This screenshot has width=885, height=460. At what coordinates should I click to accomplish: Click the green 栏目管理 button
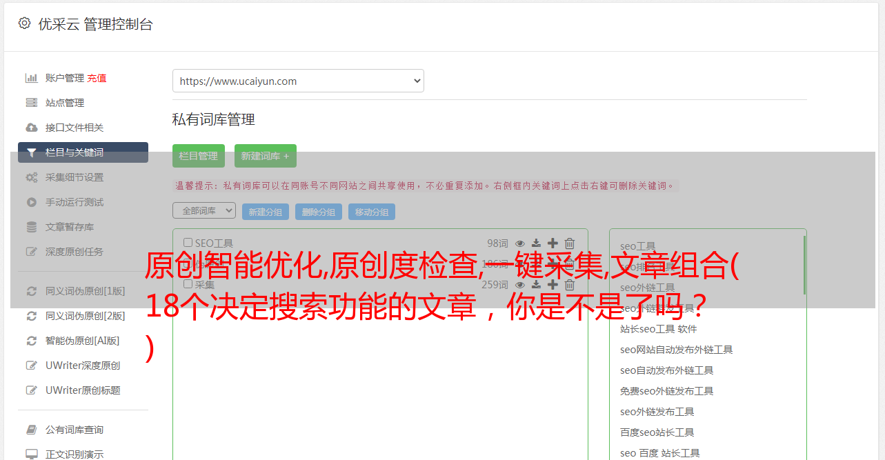199,156
